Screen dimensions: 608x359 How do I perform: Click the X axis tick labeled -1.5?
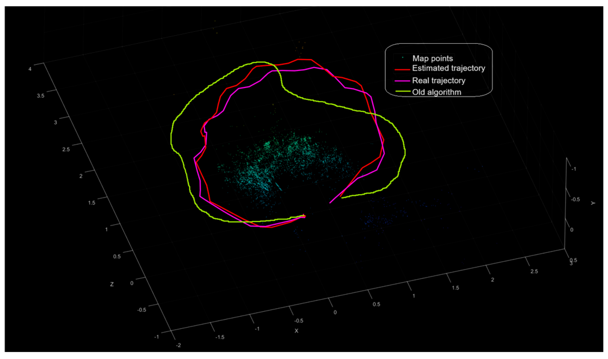tap(220, 337)
